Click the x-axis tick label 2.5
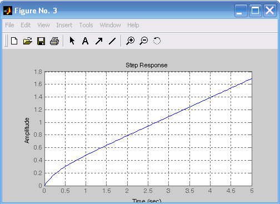Screen dimensions: 280x204 pyautogui.click(x=148, y=191)
